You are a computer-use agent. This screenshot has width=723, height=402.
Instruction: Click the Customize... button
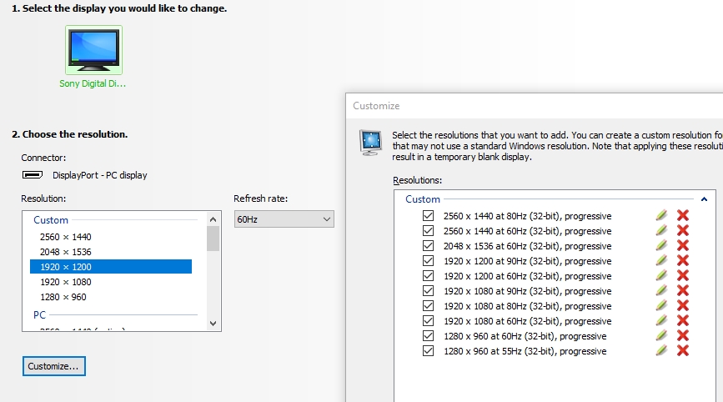[54, 366]
